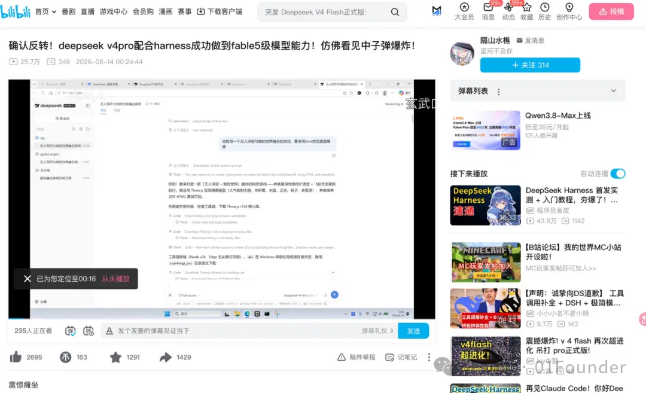Click the pink 投稿 upload button
The image size is (646, 393).
coord(611,11)
